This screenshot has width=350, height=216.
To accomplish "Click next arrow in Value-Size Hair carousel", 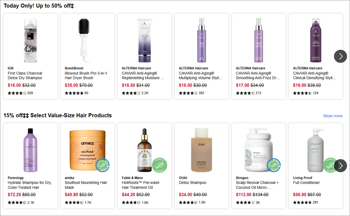I will [341, 166].
